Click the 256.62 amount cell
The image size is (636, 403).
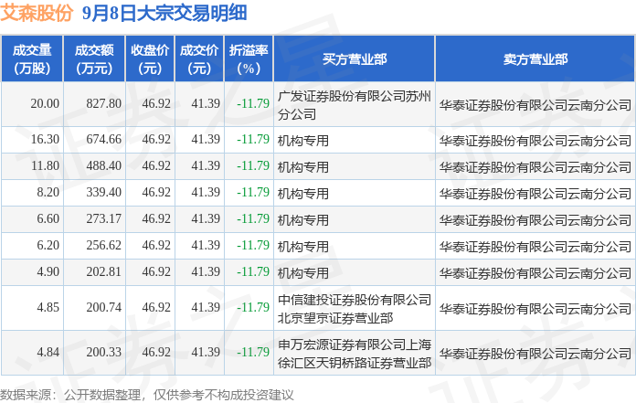coord(104,245)
